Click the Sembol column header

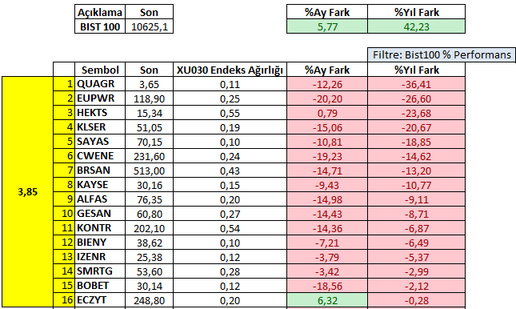(100, 70)
